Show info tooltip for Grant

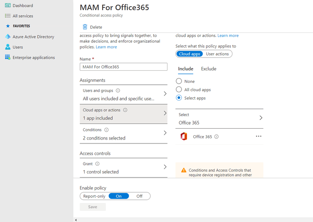point(97,164)
